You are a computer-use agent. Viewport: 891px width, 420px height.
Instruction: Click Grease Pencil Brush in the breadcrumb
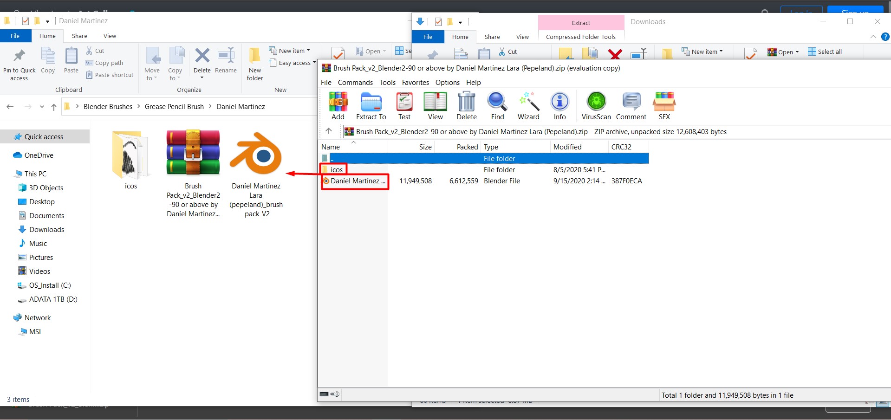pos(174,107)
